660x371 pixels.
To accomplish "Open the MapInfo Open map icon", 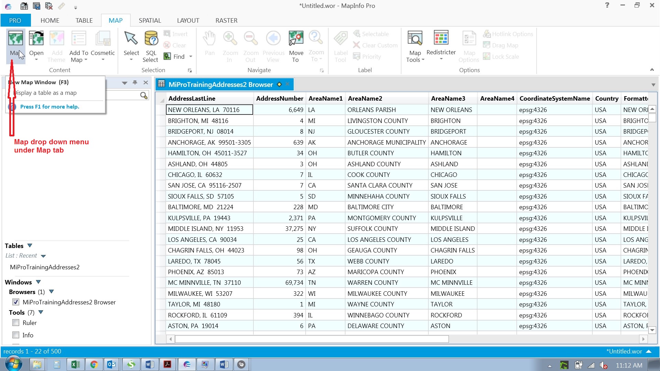I will pos(36,38).
